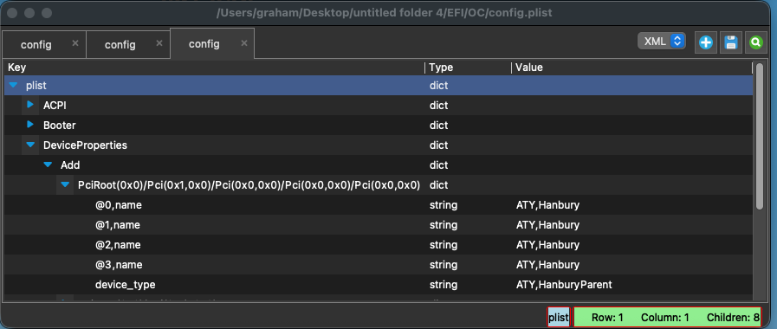Select the Booter row
This screenshot has width=777, height=329.
[378, 126]
